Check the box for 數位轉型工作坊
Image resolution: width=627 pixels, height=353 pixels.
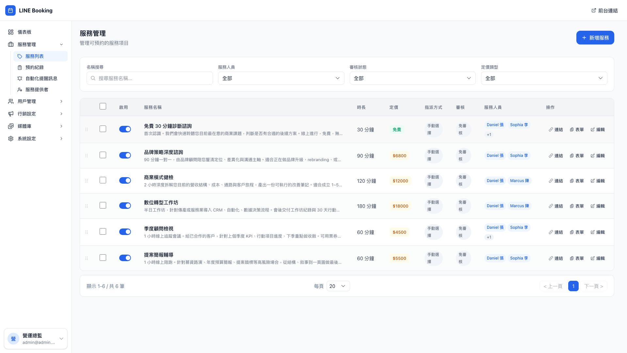coord(103,205)
